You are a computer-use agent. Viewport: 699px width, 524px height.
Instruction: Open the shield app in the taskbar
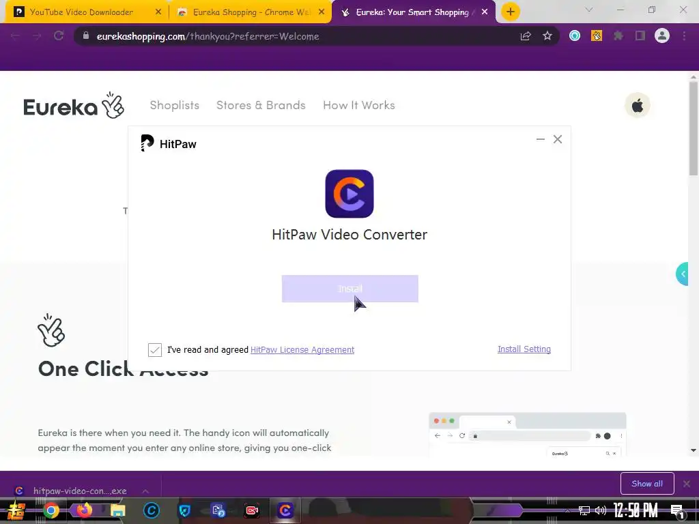pos(184,510)
